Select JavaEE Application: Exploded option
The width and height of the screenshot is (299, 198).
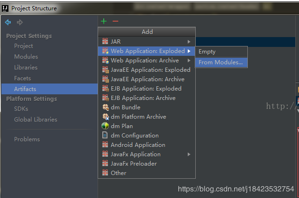[150, 69]
